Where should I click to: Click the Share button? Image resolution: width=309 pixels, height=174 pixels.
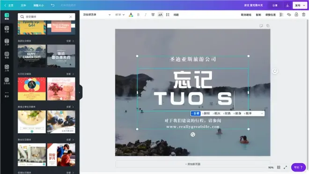[x=275, y=6]
